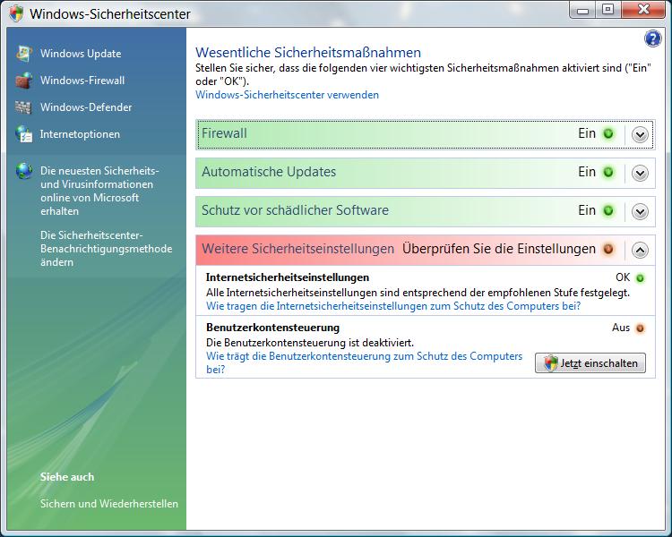Expand the Automatische Updates section chevron
This screenshot has width=672, height=537.
[640, 174]
